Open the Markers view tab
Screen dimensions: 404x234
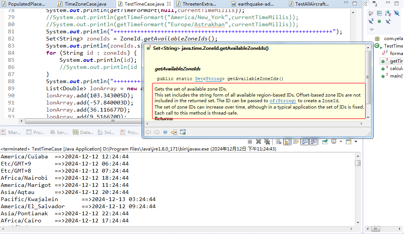click(x=11, y=132)
